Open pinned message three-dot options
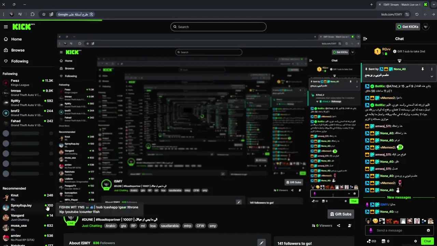The image size is (437, 246). 432,69
